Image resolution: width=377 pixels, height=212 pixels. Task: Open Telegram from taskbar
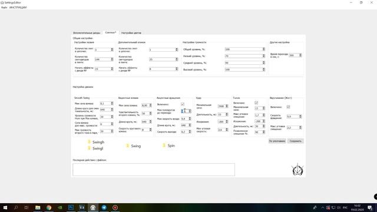(104, 207)
